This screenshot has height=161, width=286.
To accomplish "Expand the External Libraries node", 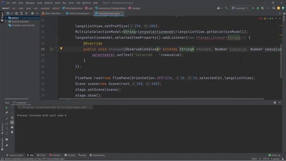I will [6, 21].
